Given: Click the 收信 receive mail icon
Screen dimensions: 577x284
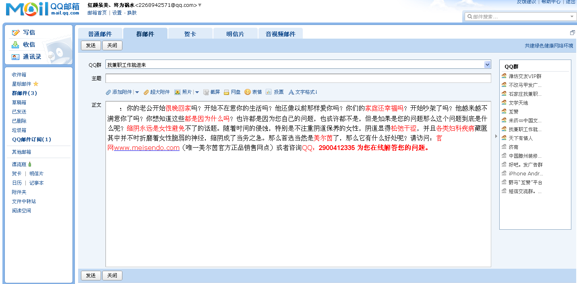Looking at the screenshot, I should pyautogui.click(x=16, y=44).
